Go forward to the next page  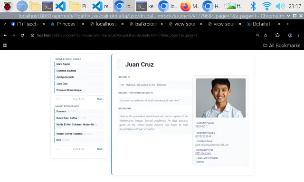(x=14, y=35)
